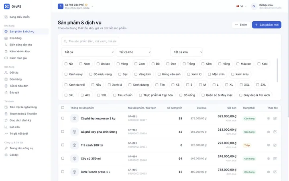Viewport: 289px width, 181px height.
Task: Click Báo giá document icon
Action: (6, 93)
